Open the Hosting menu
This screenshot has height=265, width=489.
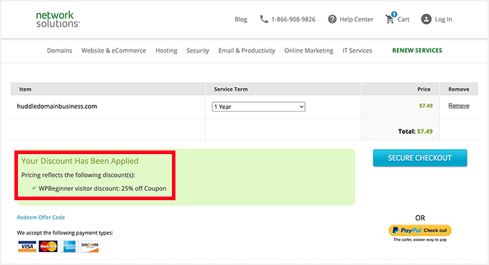[x=166, y=50]
